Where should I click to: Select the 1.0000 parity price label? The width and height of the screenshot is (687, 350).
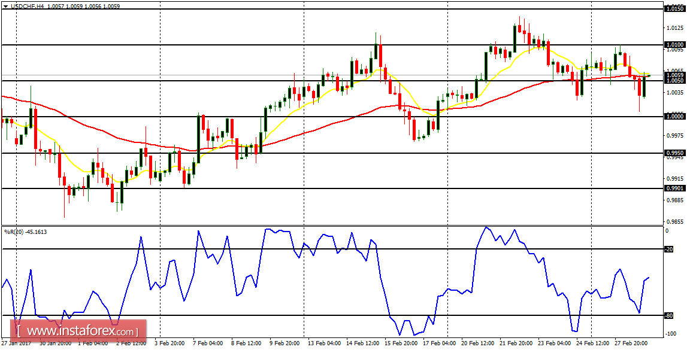[x=676, y=117]
